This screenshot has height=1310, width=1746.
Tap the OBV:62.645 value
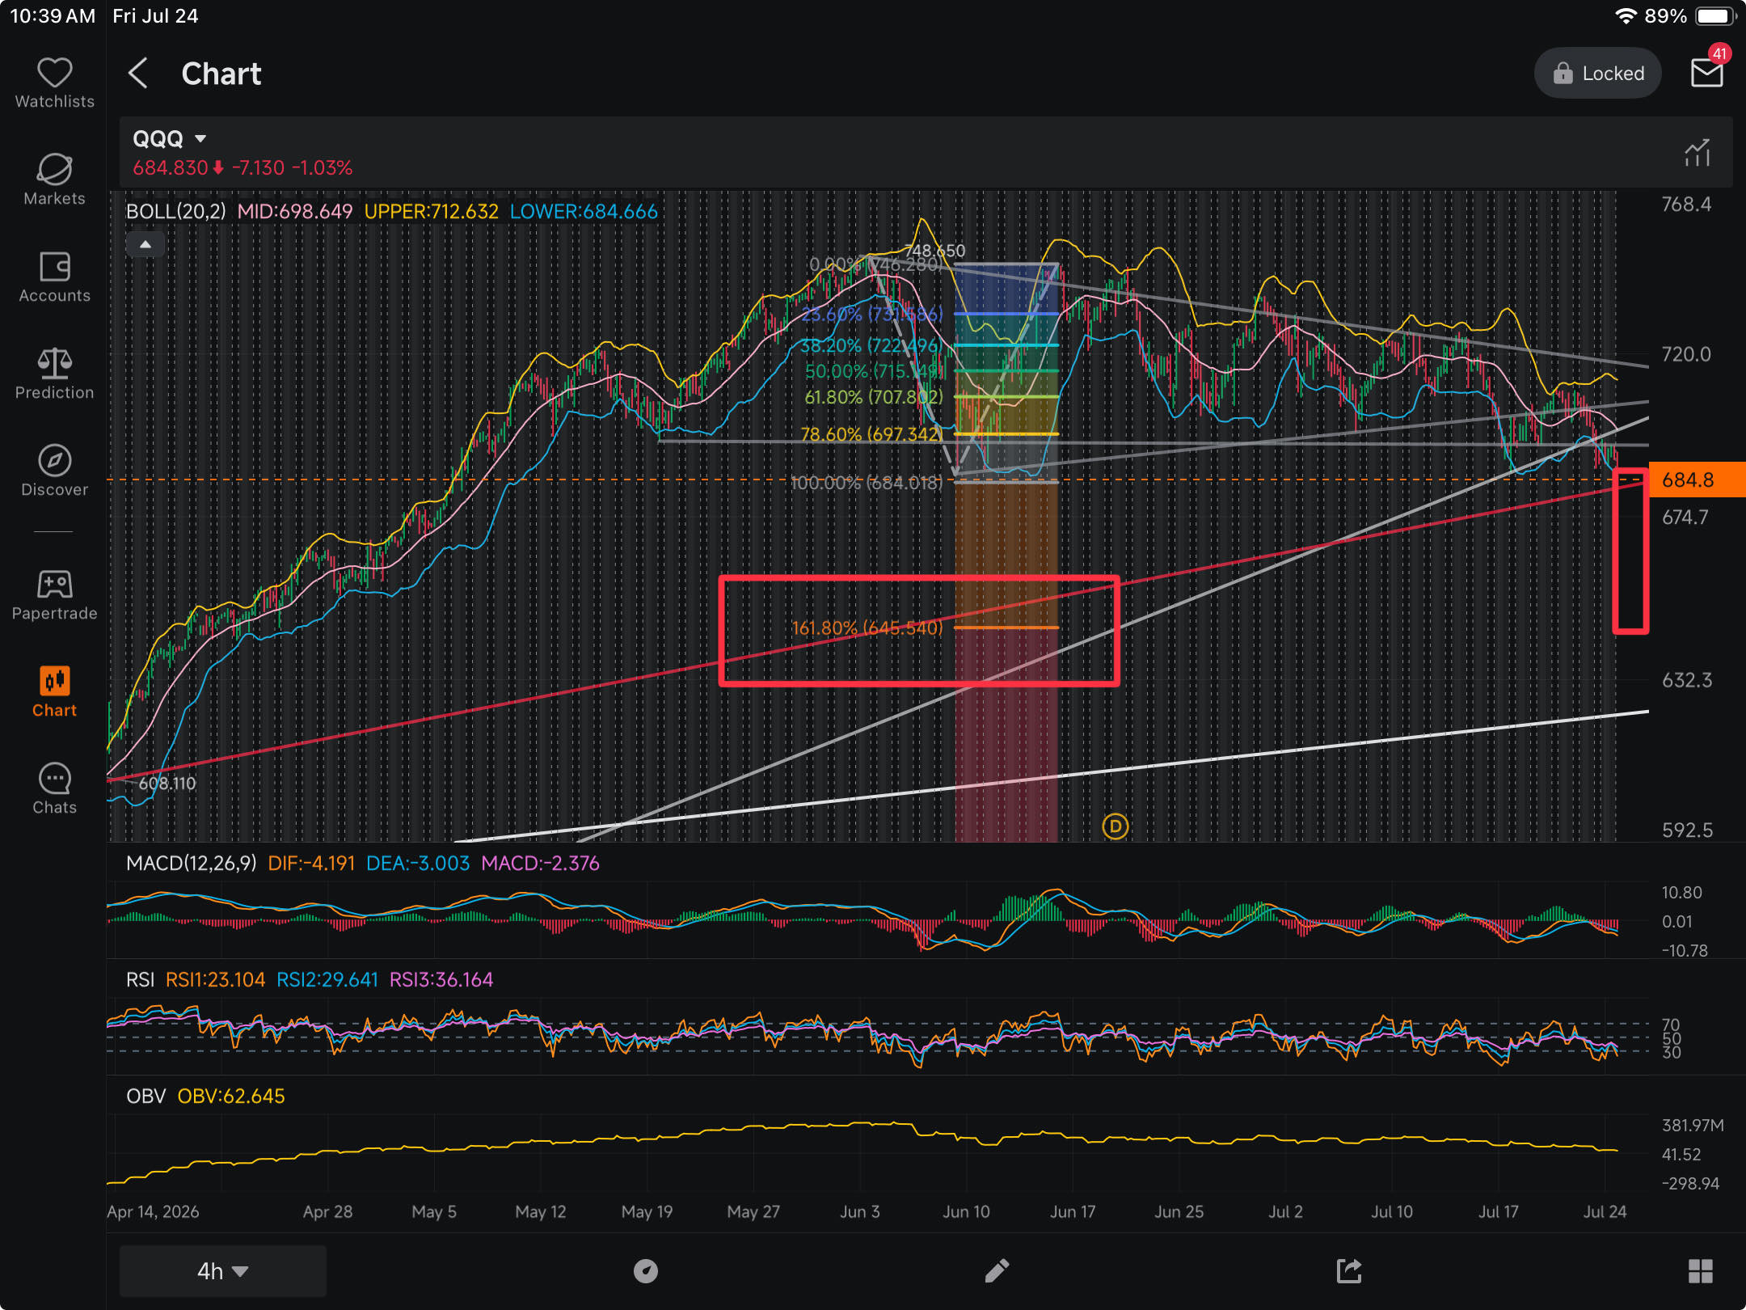[231, 1096]
